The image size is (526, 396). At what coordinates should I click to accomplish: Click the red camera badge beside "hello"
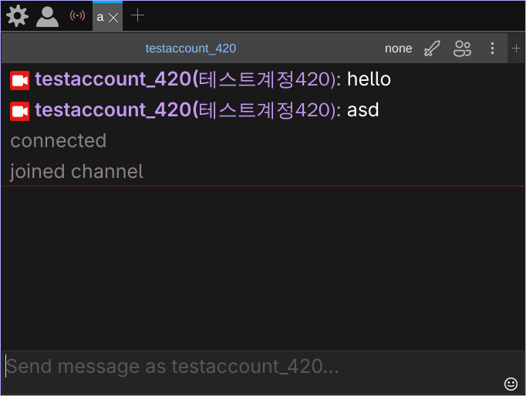[x=20, y=80]
